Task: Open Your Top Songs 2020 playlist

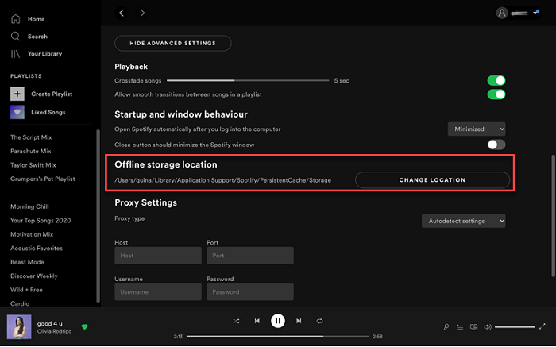Action: coord(41,221)
